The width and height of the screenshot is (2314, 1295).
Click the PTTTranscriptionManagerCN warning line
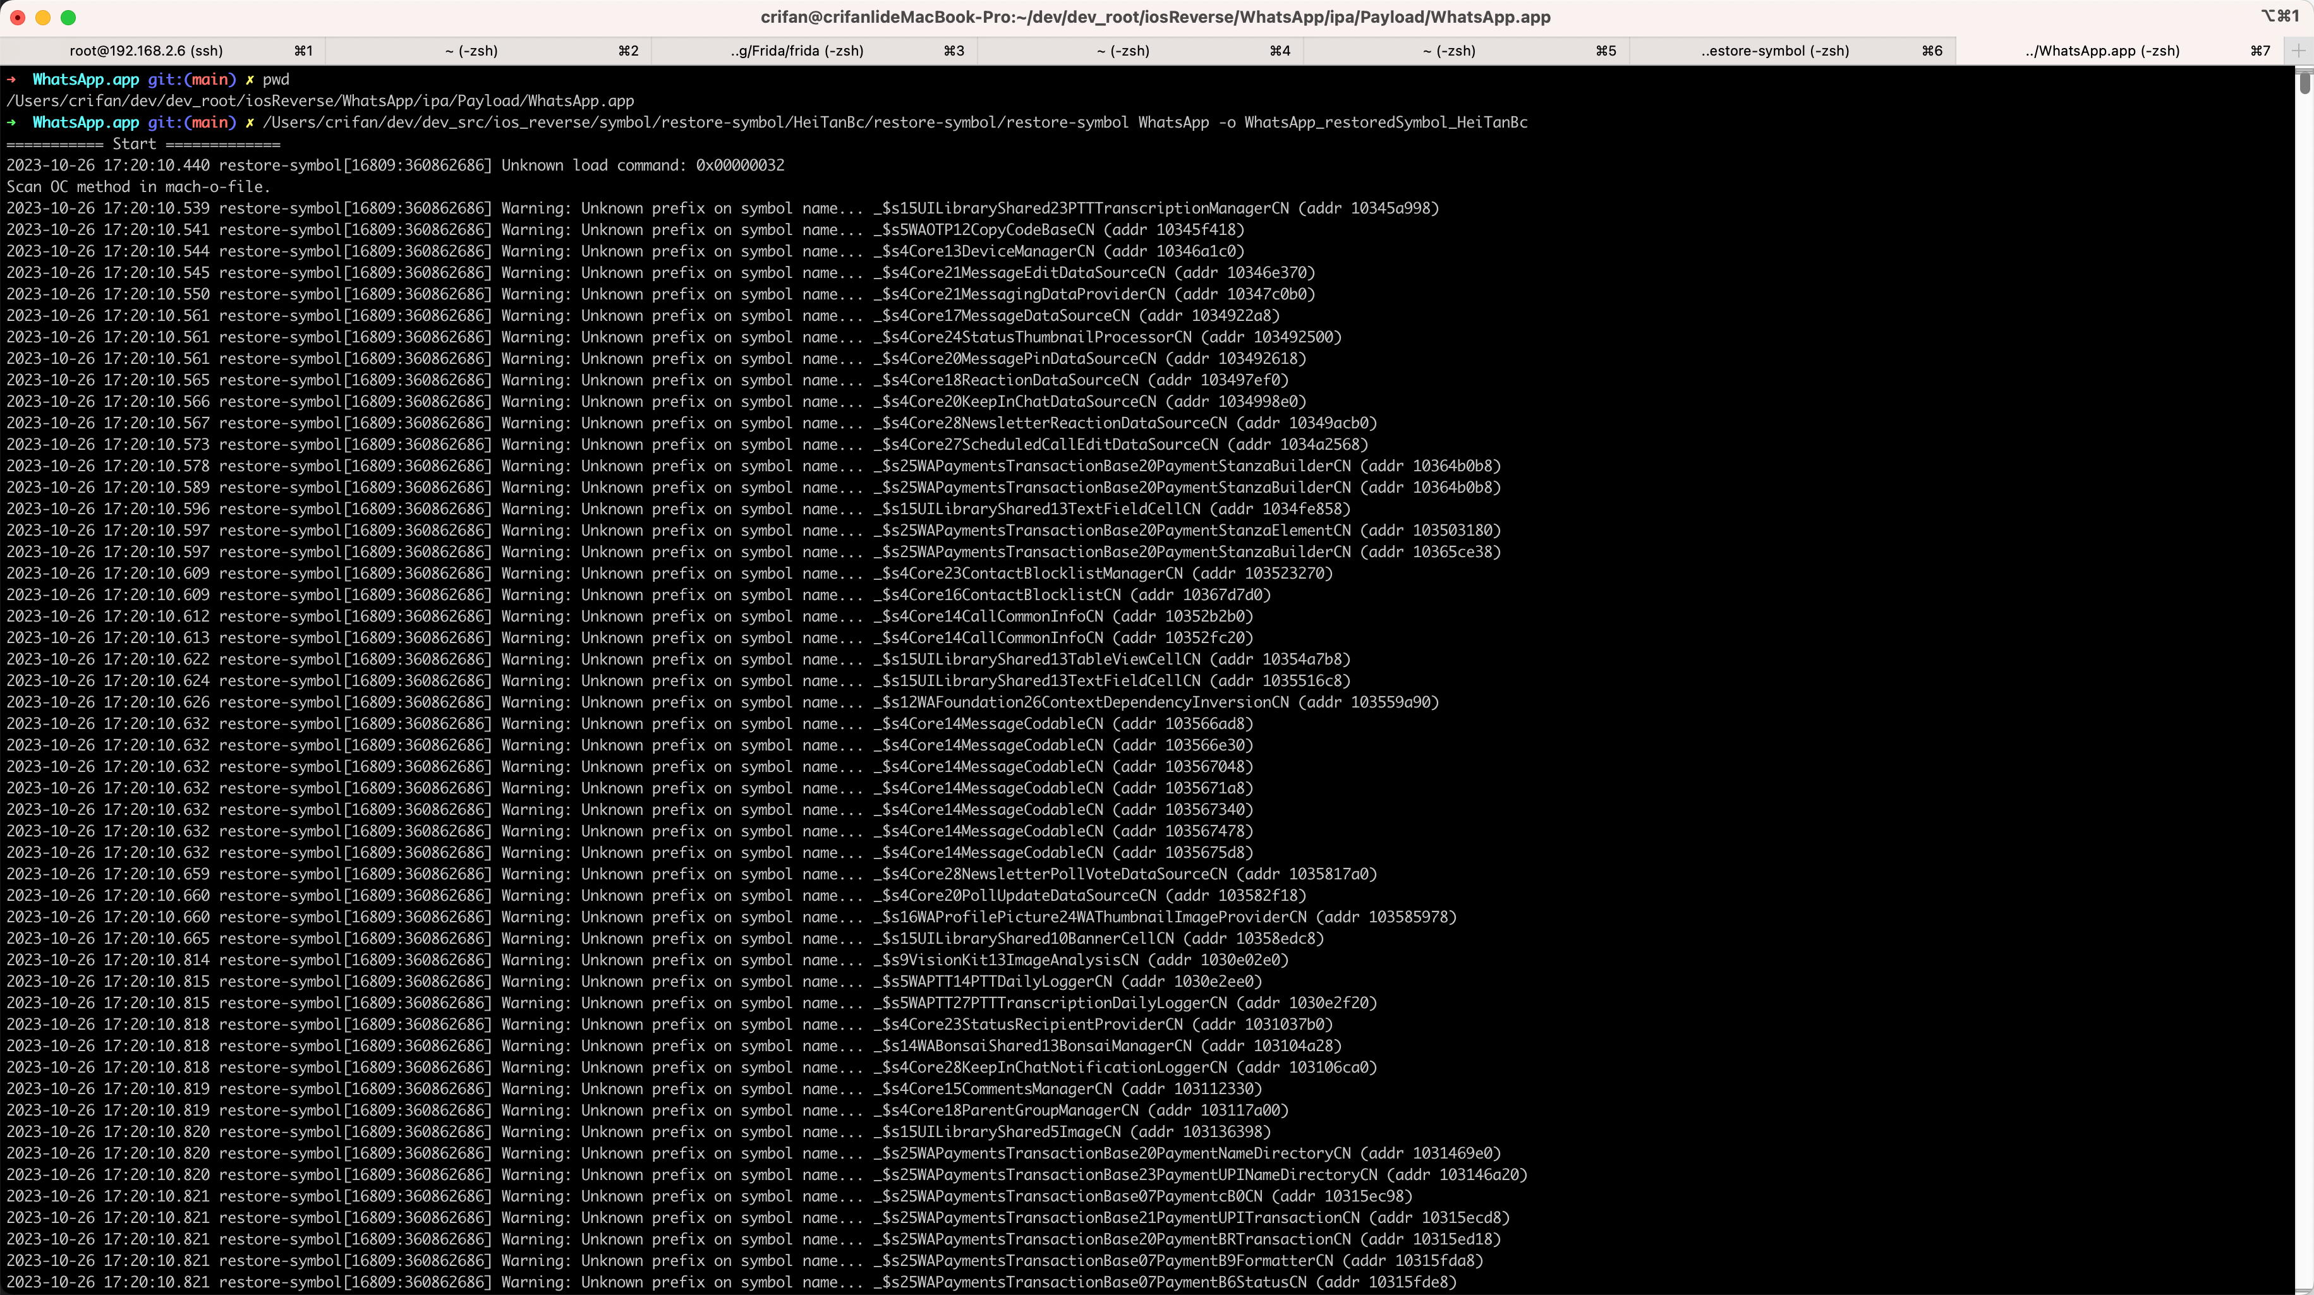(x=722, y=208)
